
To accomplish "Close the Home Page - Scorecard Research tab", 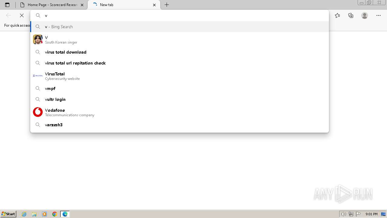I will (x=82, y=5).
